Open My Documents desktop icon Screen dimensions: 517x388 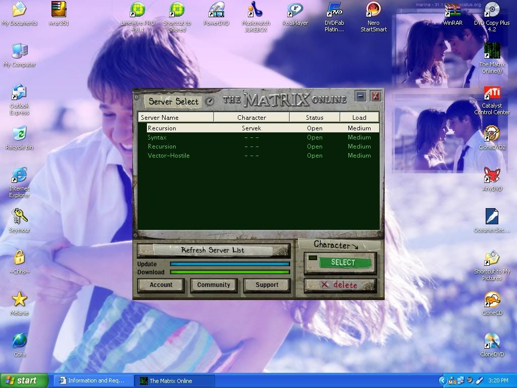click(x=19, y=14)
